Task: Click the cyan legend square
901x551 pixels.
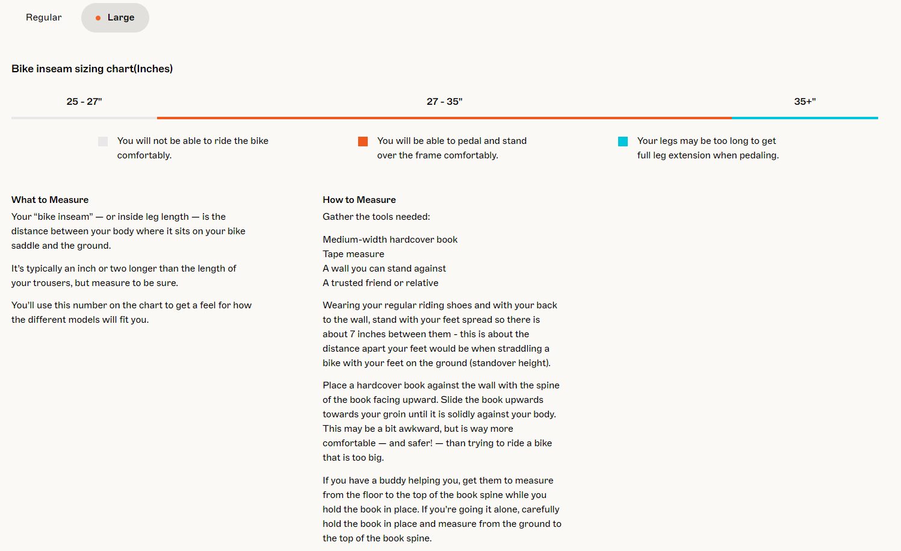Action: (x=623, y=142)
